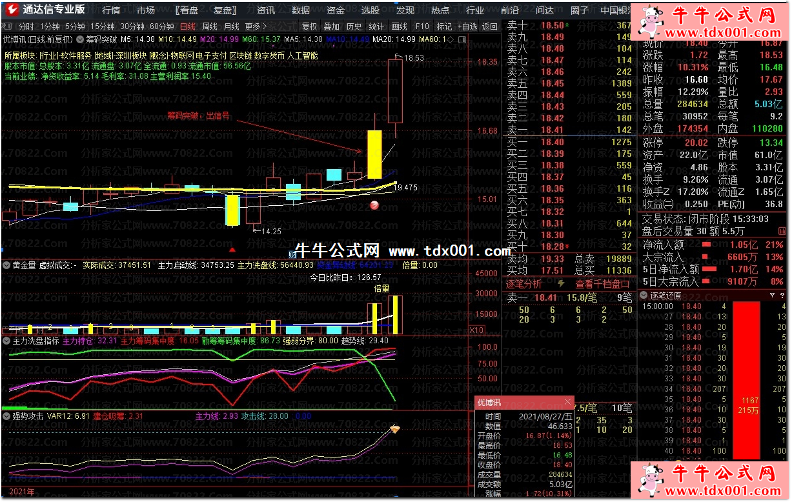
Task: Click the diamond icon after MA60 in chart header
Action: click(x=451, y=39)
